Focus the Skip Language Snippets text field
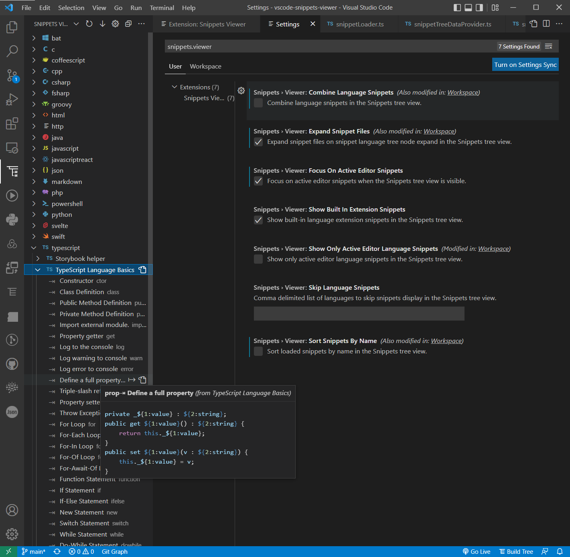This screenshot has height=557, width=570. tap(359, 314)
